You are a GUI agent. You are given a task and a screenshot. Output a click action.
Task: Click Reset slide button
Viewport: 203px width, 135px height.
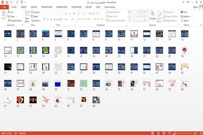[x=35, y=16]
